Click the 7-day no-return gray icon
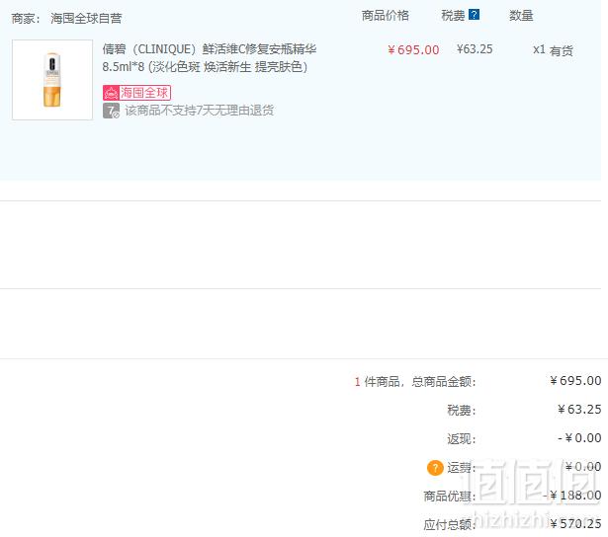 click(x=111, y=111)
